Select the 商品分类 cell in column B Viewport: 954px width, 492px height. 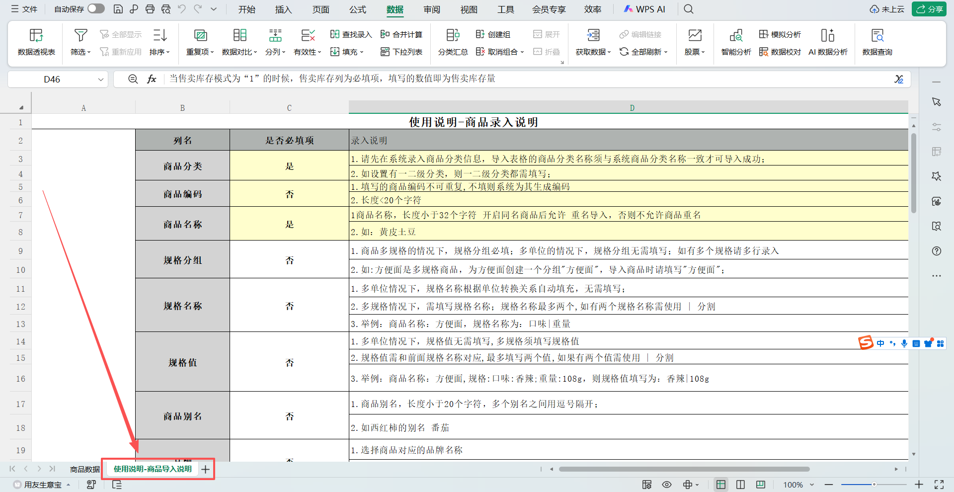click(182, 166)
